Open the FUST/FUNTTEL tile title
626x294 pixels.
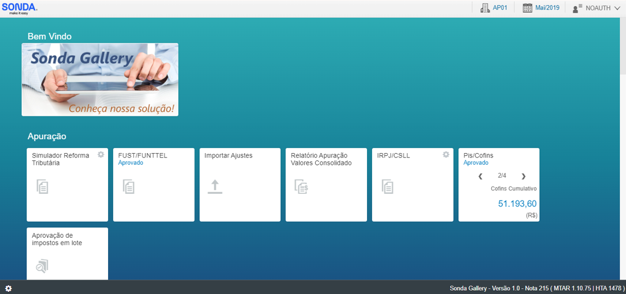[x=143, y=155]
